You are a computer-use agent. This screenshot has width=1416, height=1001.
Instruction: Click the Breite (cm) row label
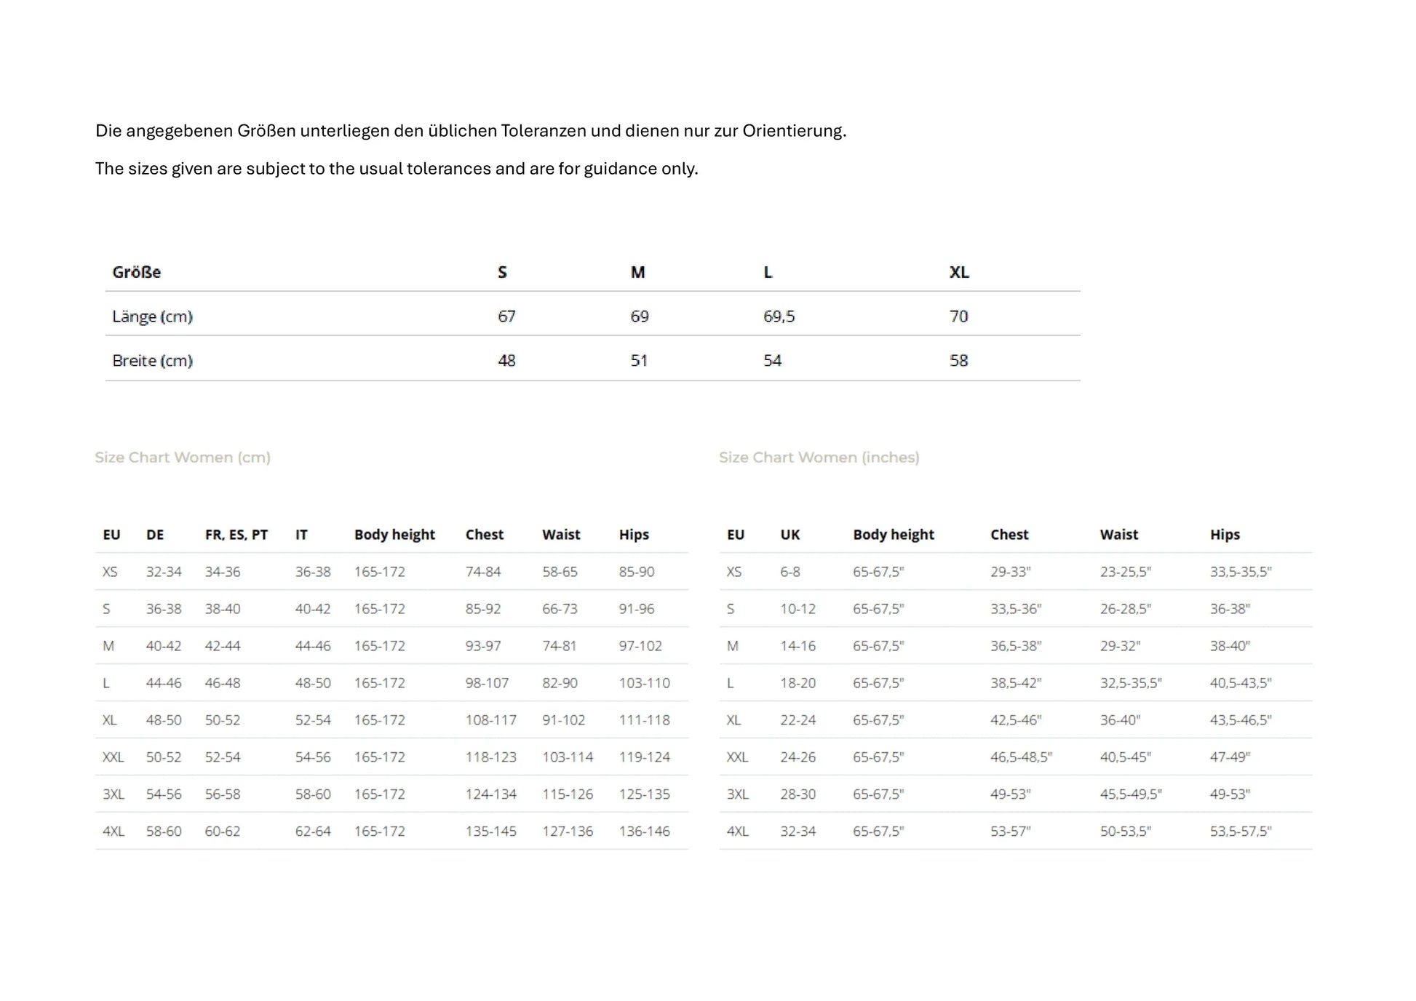coord(152,361)
